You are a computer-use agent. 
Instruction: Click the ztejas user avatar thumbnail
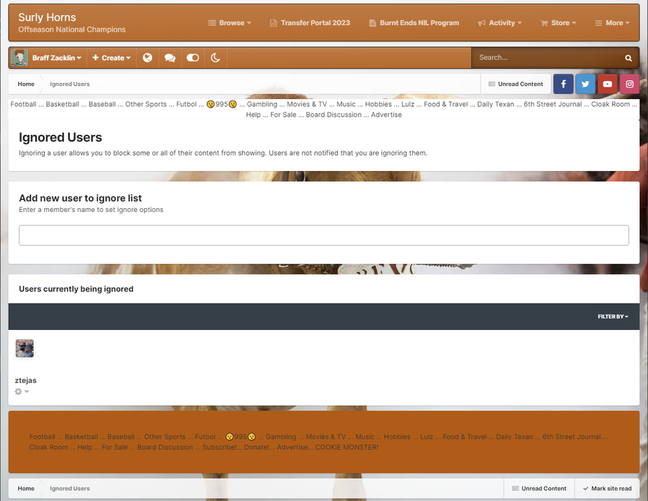coord(25,349)
